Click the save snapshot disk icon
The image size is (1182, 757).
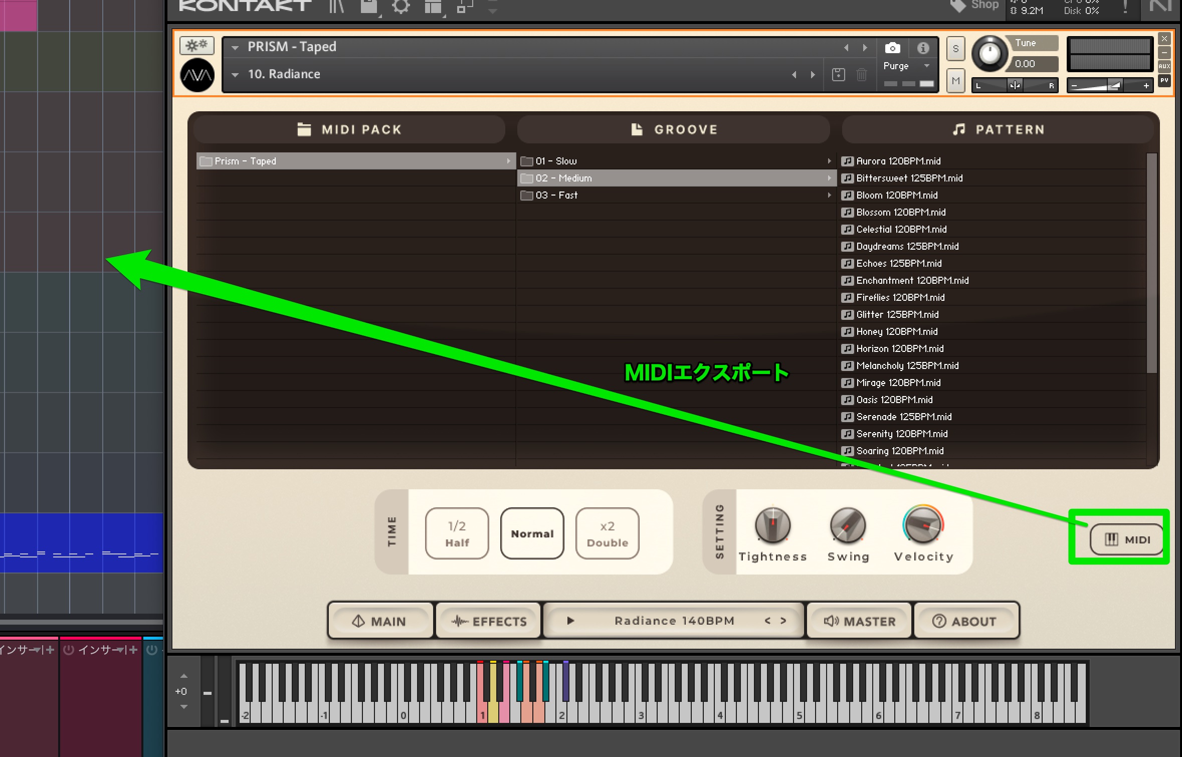pyautogui.click(x=838, y=75)
